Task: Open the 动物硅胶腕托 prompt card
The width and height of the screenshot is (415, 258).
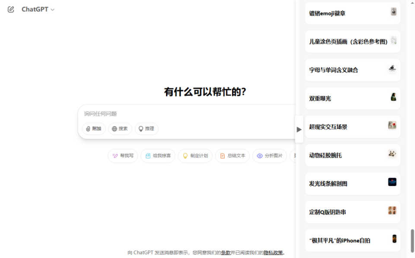Action: (x=353, y=155)
